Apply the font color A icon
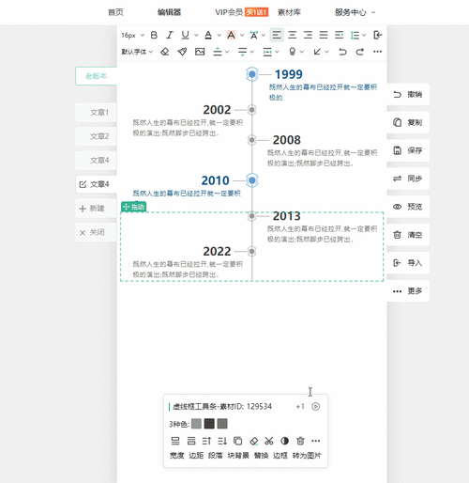The height and width of the screenshot is (483, 469). coord(208,35)
